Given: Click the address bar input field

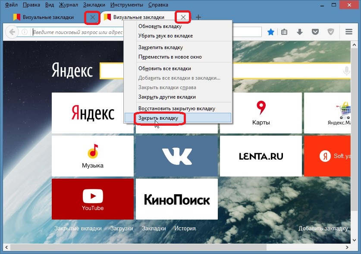Looking at the screenshot, I should [x=78, y=32].
